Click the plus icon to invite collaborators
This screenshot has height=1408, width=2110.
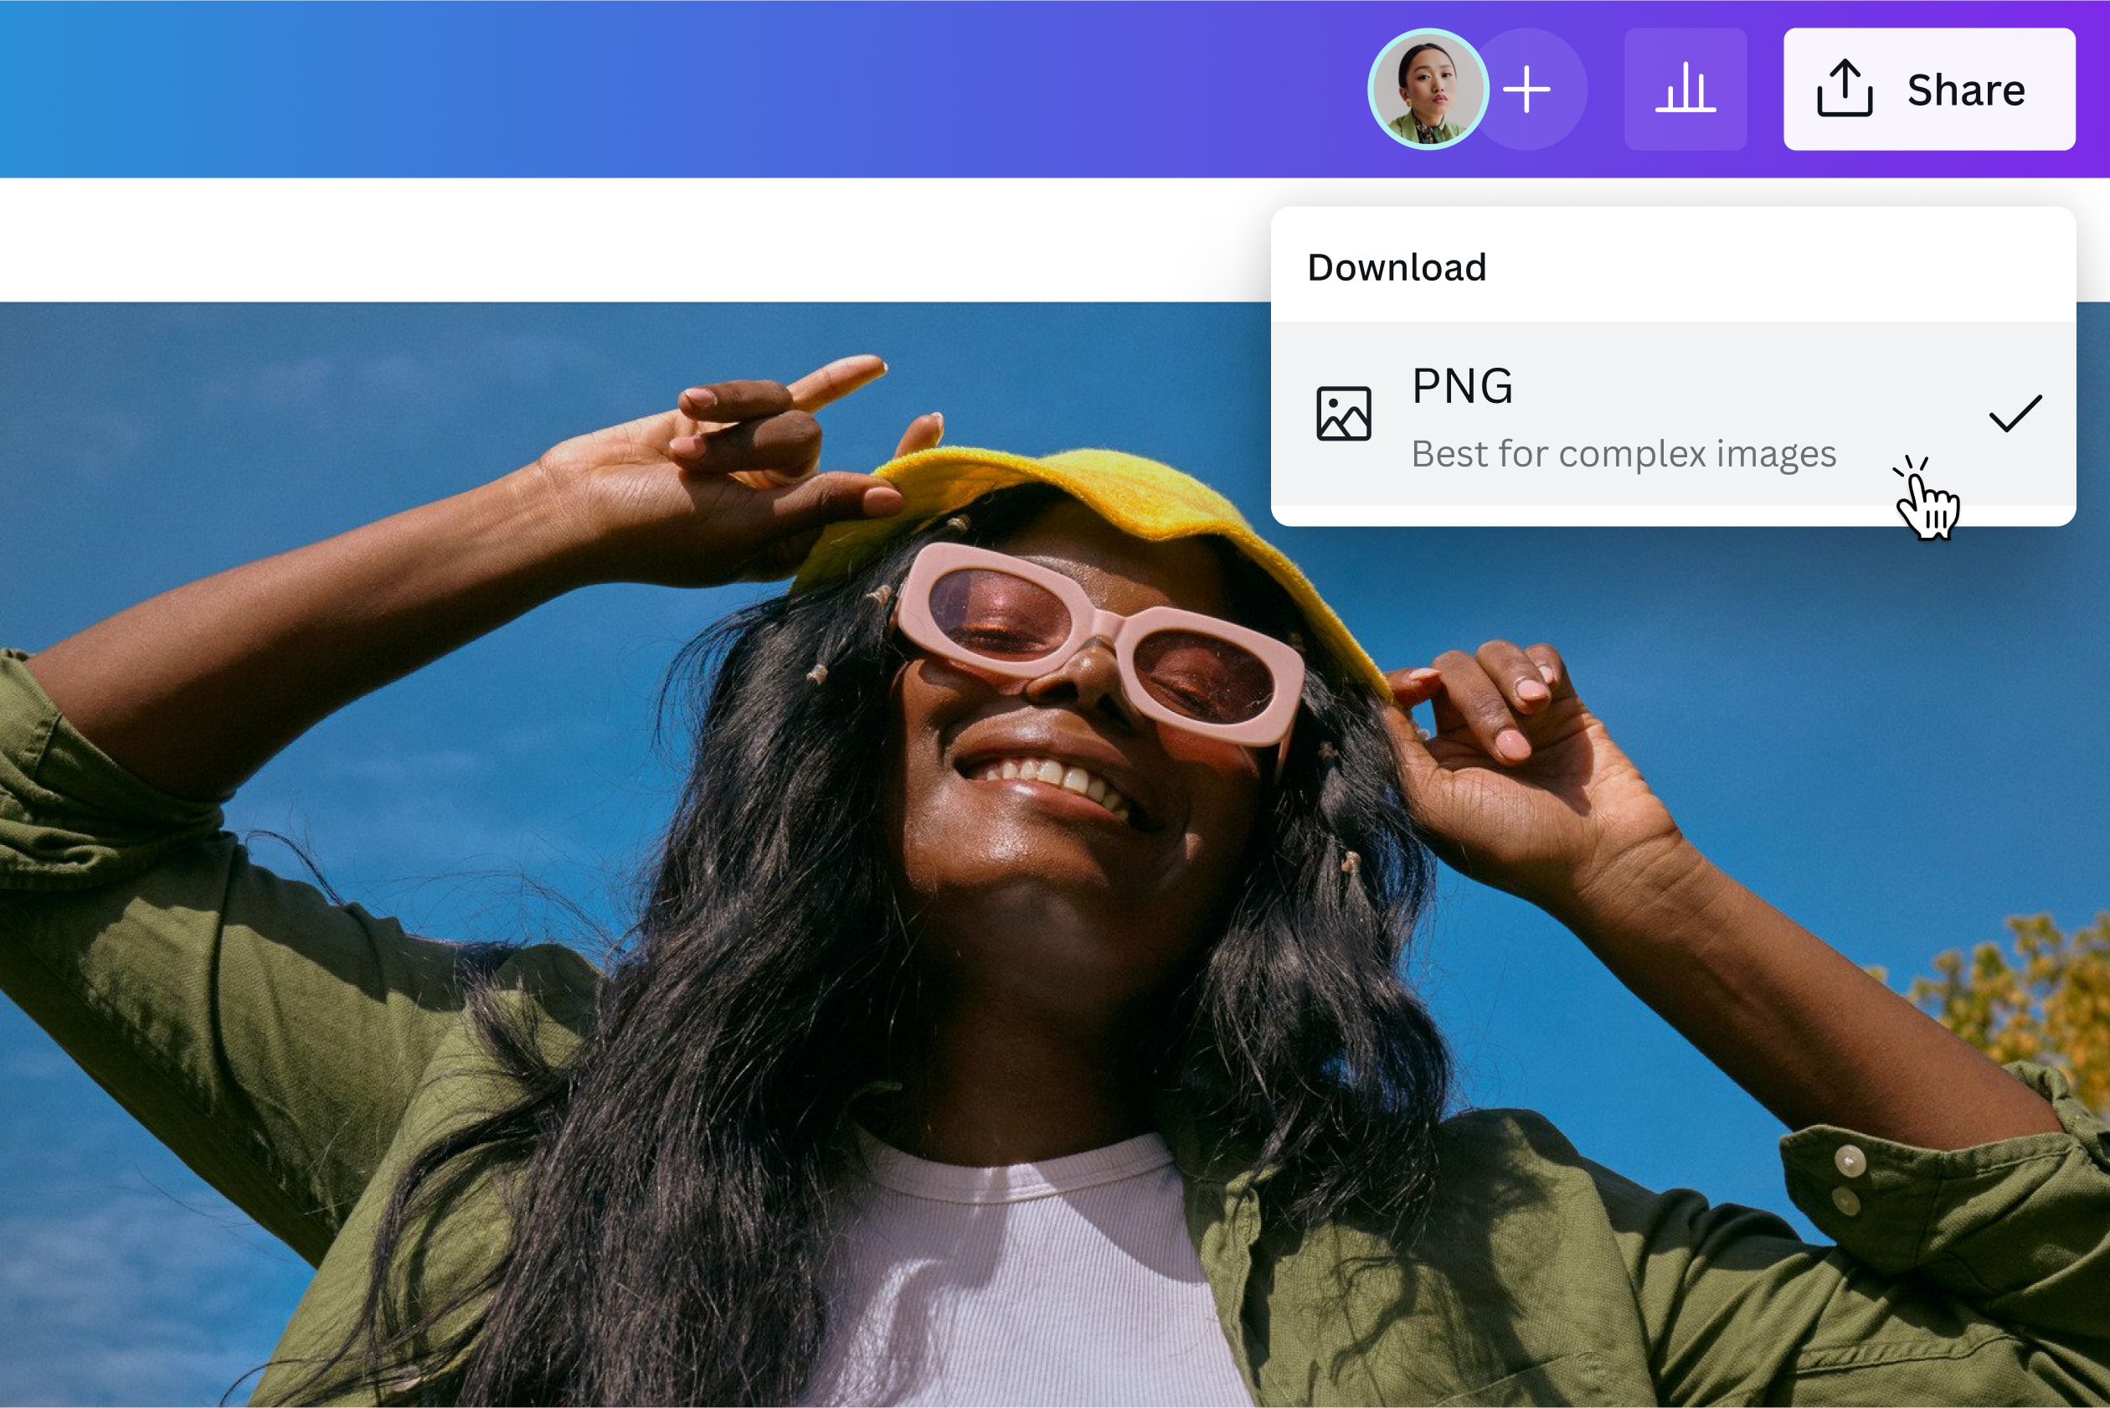pyautogui.click(x=1527, y=87)
